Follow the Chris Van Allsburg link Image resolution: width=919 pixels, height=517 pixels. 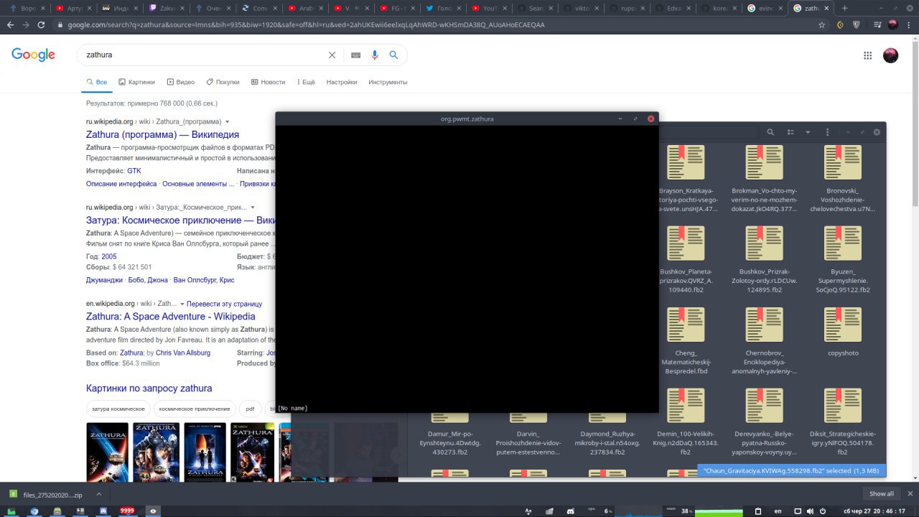tap(183, 353)
